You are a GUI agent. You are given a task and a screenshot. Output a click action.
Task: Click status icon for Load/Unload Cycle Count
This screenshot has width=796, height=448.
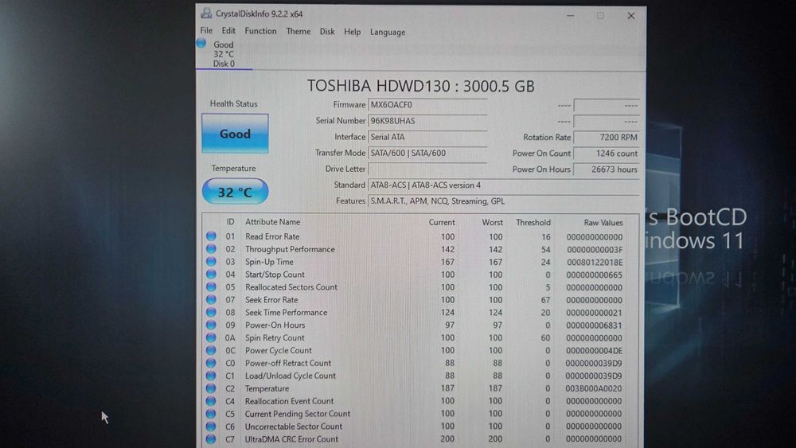click(x=211, y=376)
